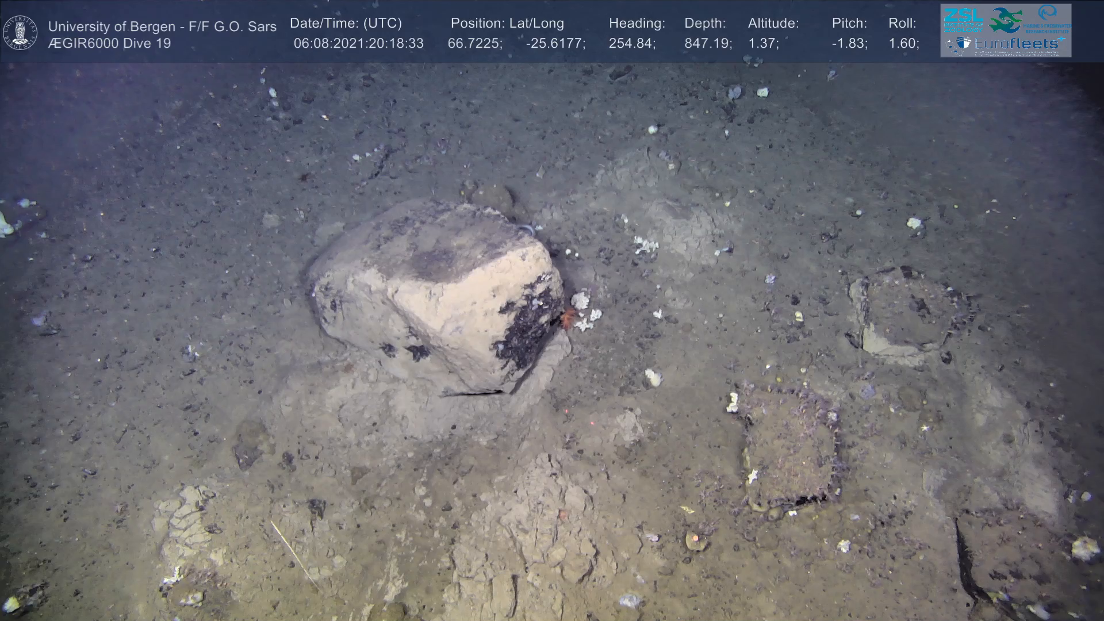Select the Date/Time (UTC) label
Screen dimensions: 1104x621
click(x=346, y=24)
